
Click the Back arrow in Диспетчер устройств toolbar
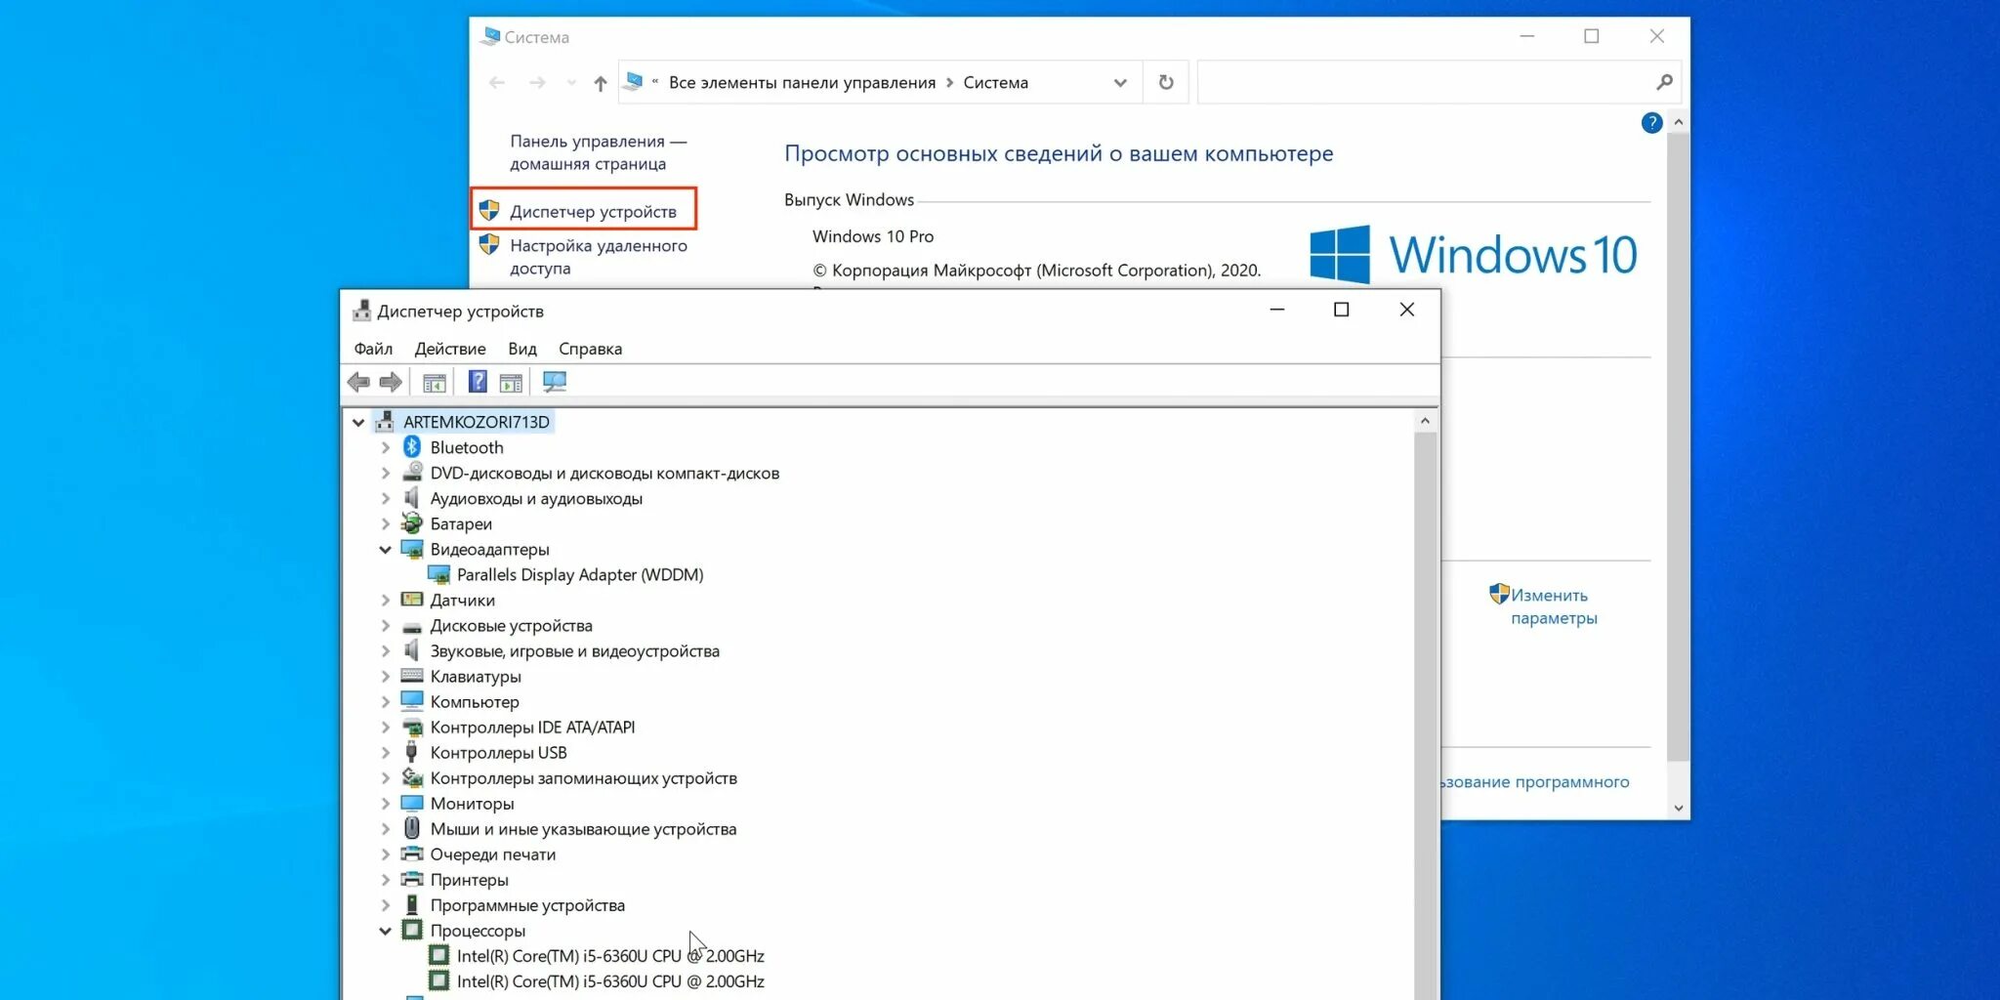[358, 382]
